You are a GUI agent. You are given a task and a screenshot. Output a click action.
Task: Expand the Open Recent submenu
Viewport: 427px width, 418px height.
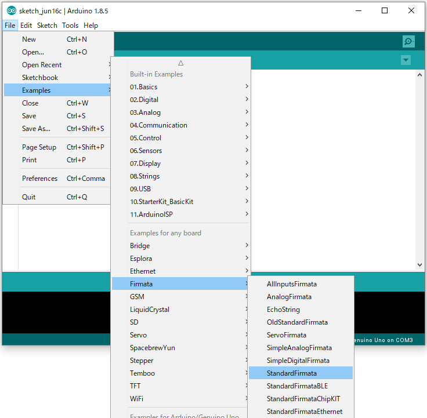tap(57, 65)
